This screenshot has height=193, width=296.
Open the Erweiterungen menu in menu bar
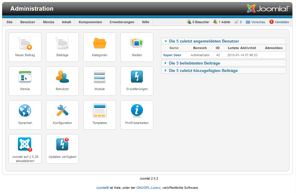coord(122,22)
